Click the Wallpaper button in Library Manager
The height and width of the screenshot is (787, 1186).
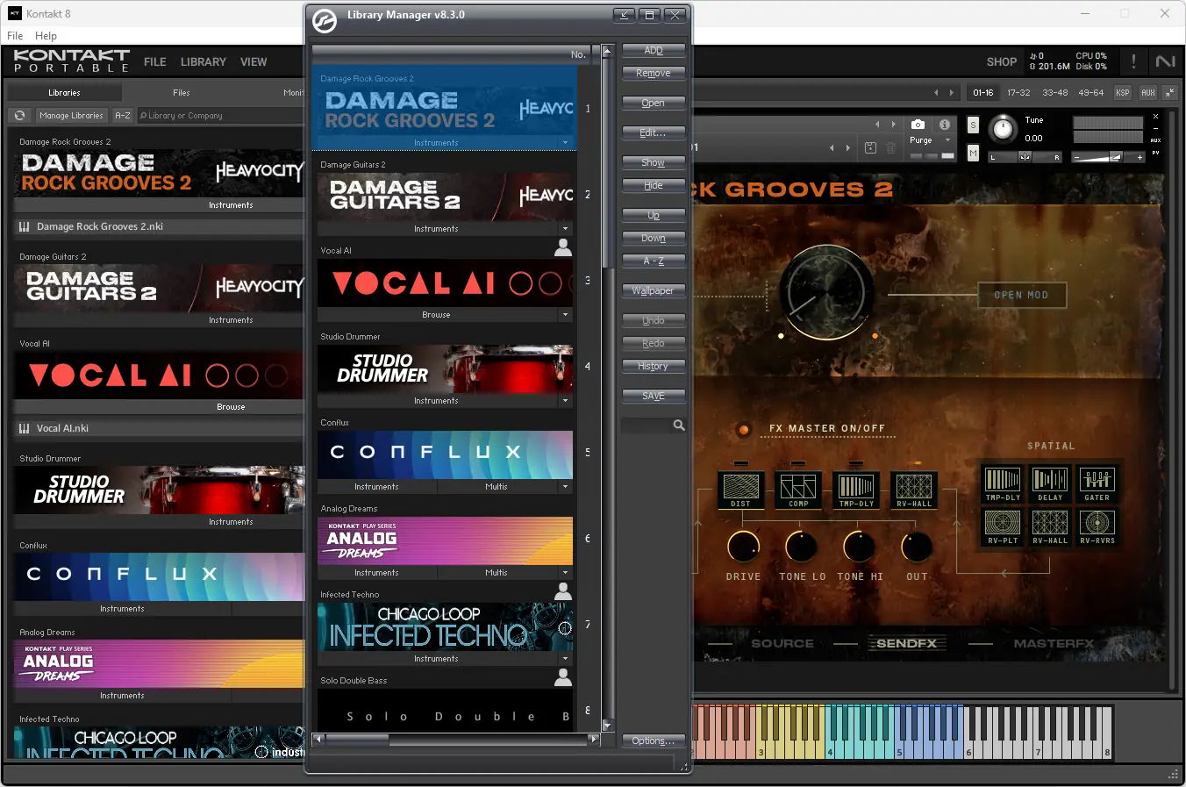(654, 291)
